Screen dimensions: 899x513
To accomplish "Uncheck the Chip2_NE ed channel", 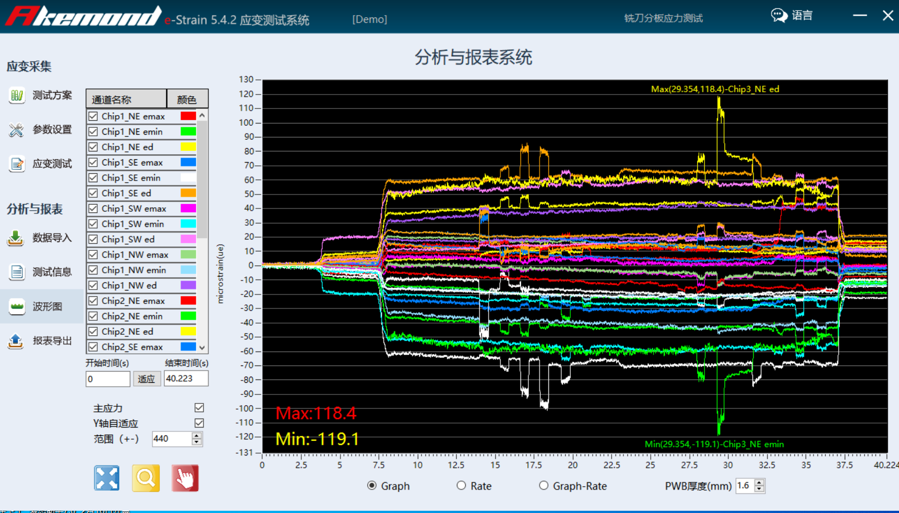I will (93, 331).
